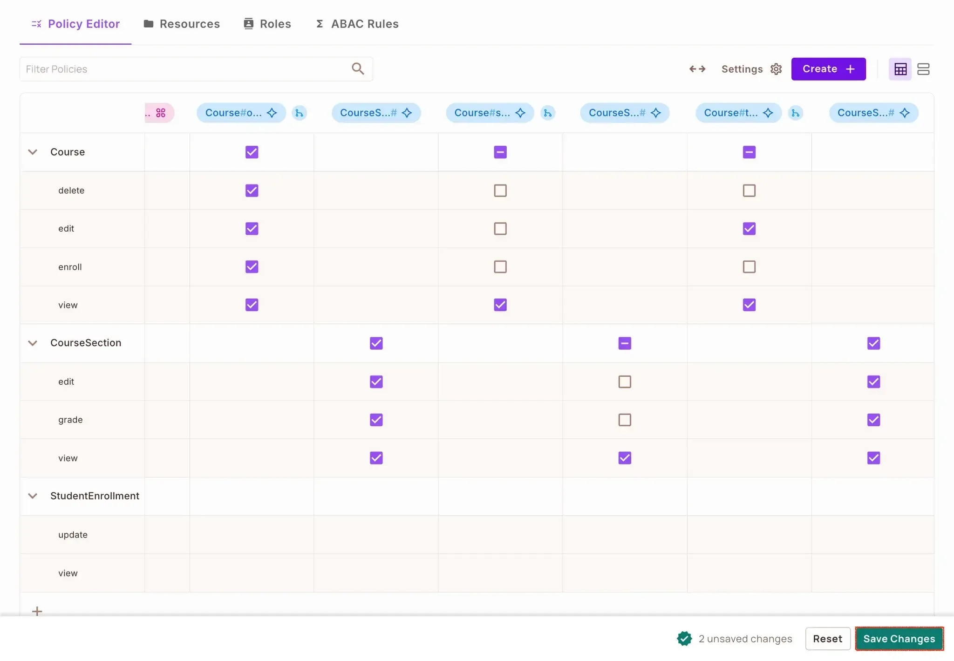
Task: Click the expand columns arrows icon
Action: tap(697, 69)
